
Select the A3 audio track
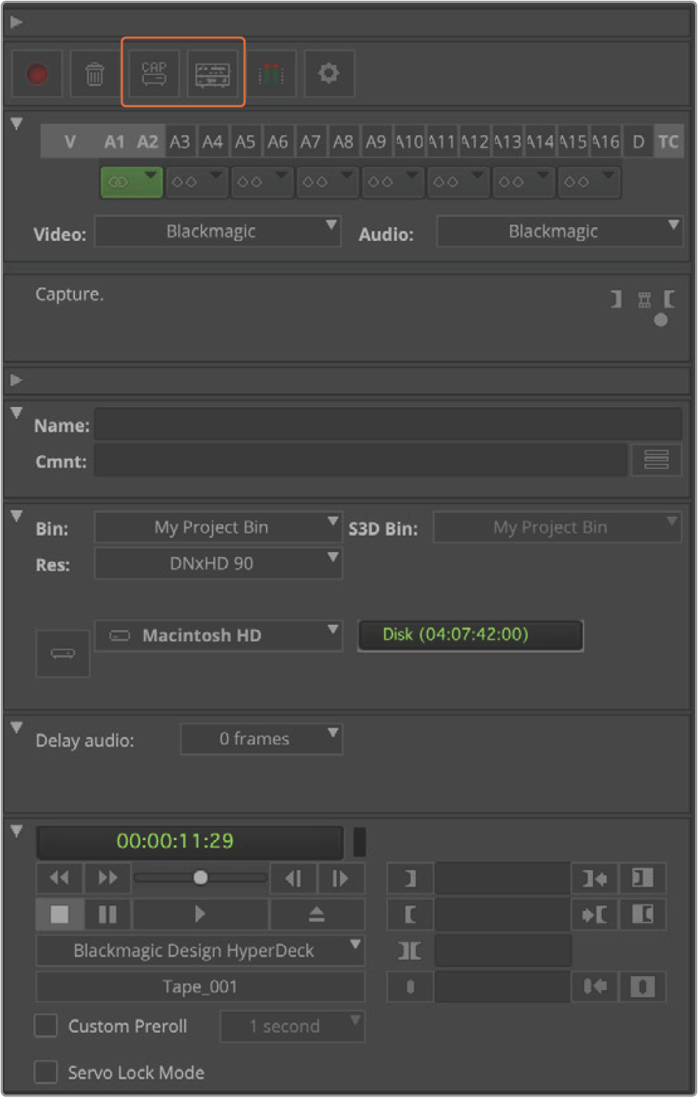[179, 142]
